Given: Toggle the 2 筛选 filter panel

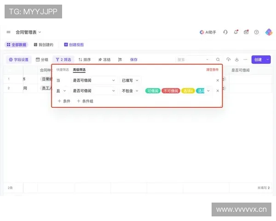Looking at the screenshot, I should pos(63,60).
